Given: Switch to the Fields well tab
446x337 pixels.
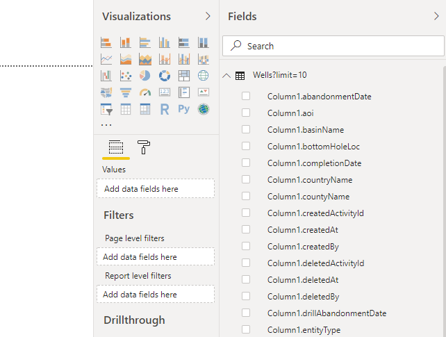Looking at the screenshot, I should point(116,147).
